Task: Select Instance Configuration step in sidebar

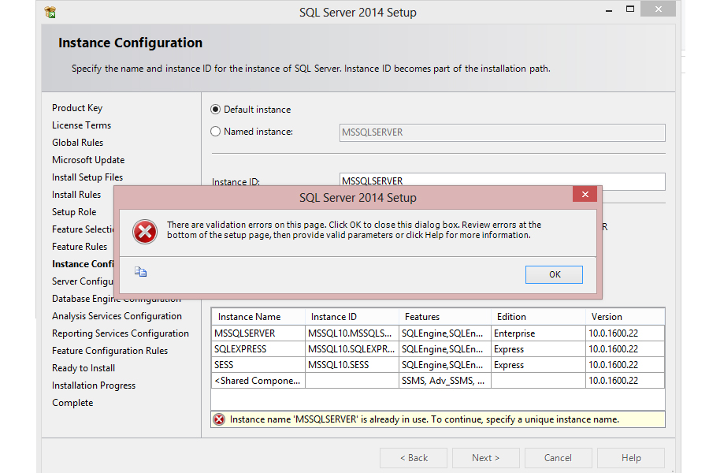Action: coord(83,264)
